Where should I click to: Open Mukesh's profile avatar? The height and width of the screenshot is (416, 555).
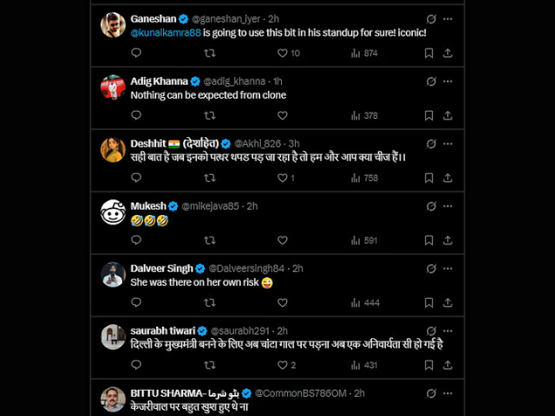coord(113,212)
